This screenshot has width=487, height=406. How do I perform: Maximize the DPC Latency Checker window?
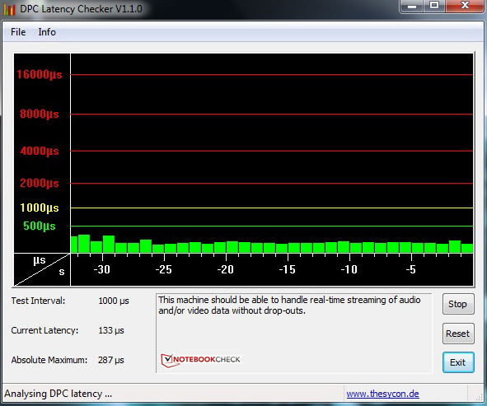[x=434, y=6]
